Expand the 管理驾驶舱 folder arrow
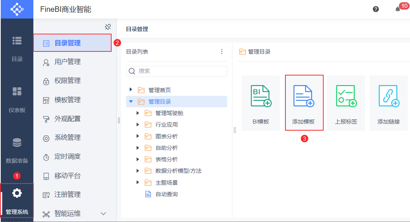The image size is (410, 222). tap(138, 113)
